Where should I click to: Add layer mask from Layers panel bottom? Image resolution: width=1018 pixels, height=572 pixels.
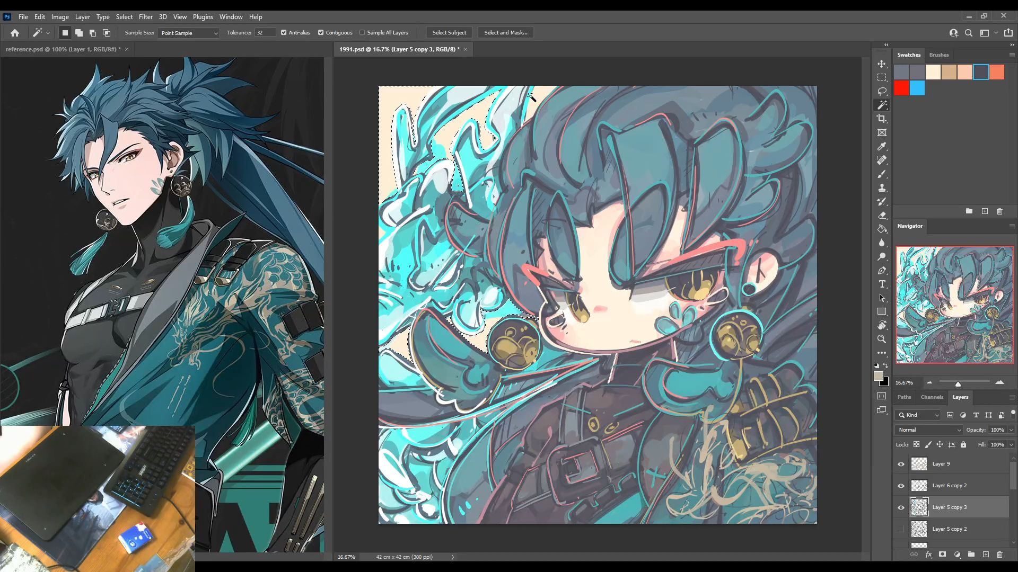tap(942, 555)
